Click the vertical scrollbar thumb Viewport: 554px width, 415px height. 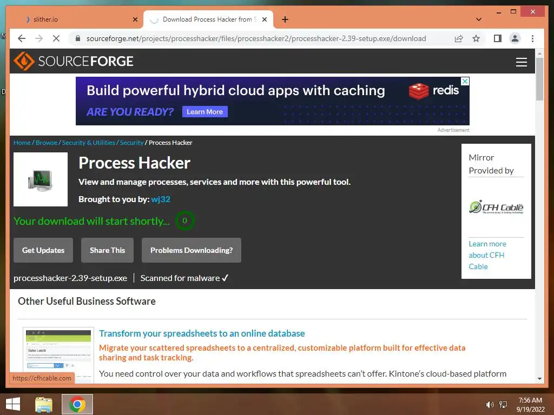pyautogui.click(x=539, y=79)
